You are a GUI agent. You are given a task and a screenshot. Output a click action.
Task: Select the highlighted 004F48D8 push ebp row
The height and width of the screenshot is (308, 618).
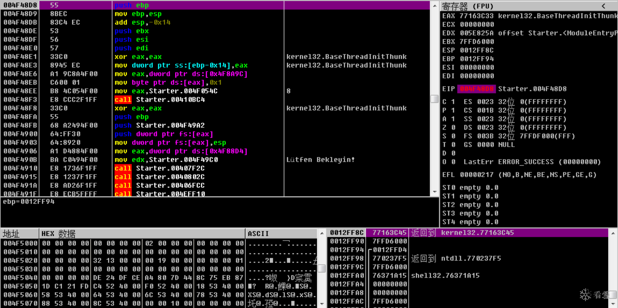pos(215,5)
